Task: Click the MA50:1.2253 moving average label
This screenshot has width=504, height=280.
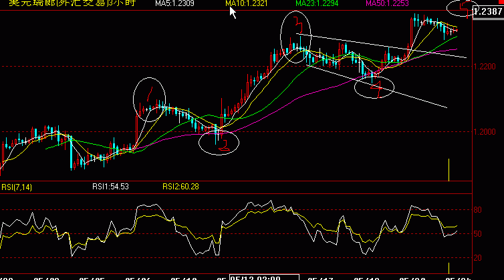Action: click(x=387, y=3)
